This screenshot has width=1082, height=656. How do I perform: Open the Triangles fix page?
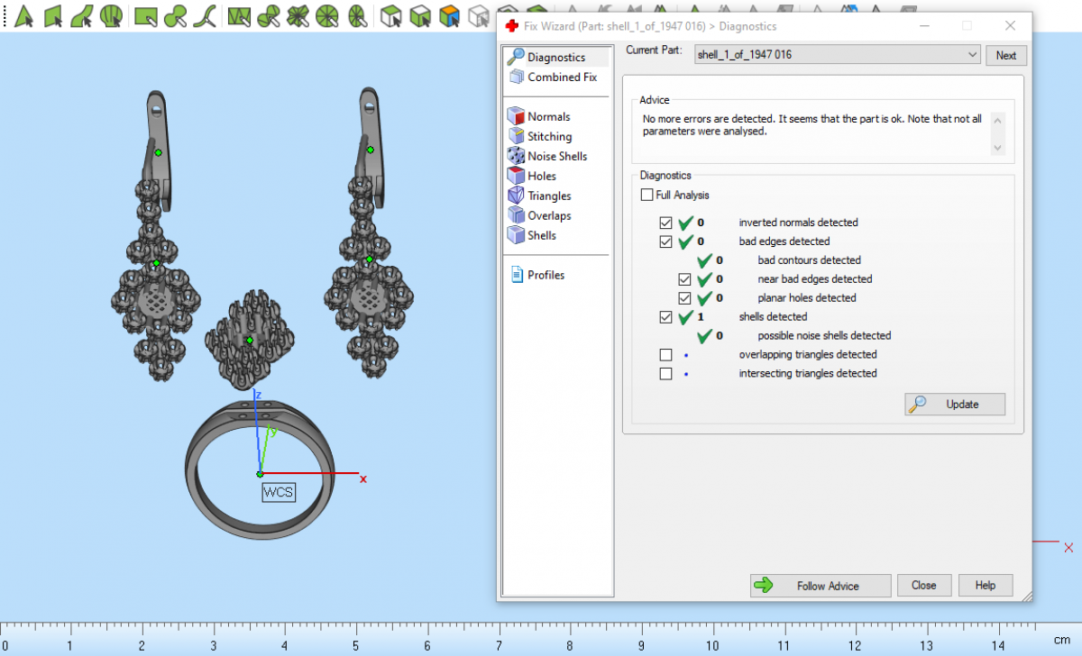(549, 196)
